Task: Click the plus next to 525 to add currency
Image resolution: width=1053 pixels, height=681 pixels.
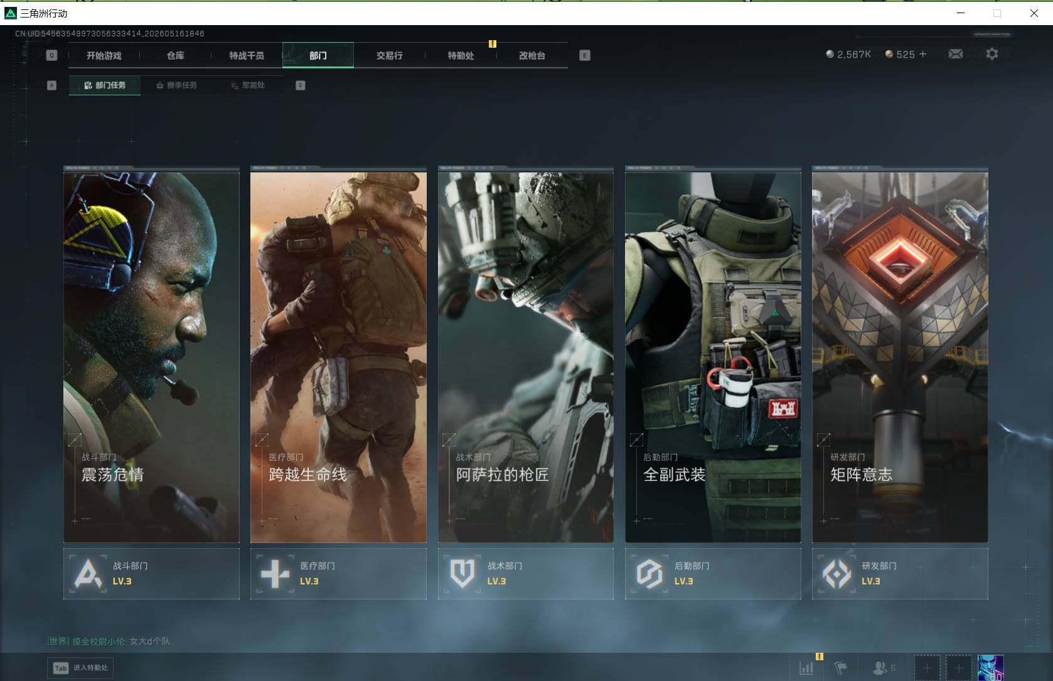Action: (922, 55)
